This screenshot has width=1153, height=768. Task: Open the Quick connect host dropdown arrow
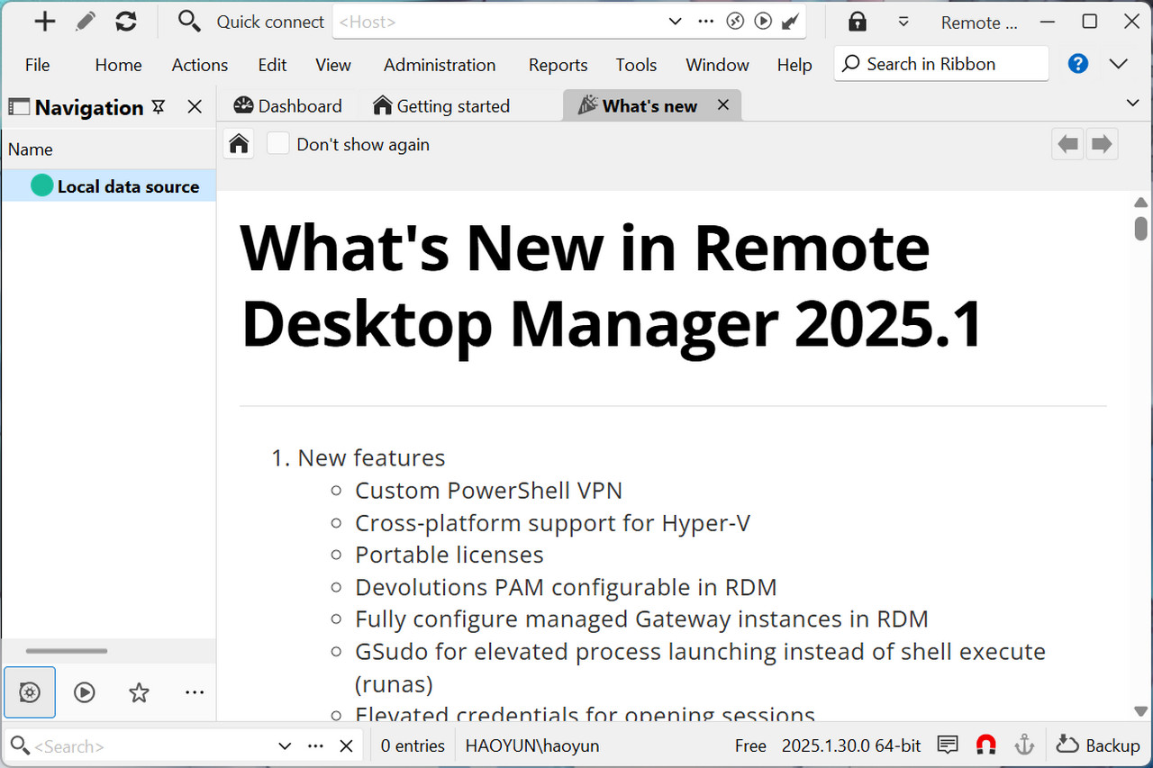pyautogui.click(x=675, y=22)
